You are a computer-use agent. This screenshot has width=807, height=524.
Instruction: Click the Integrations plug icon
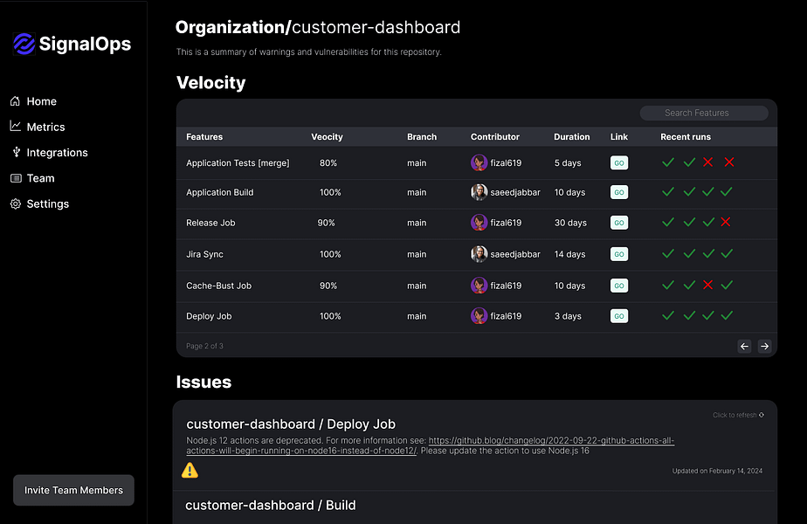pos(16,152)
